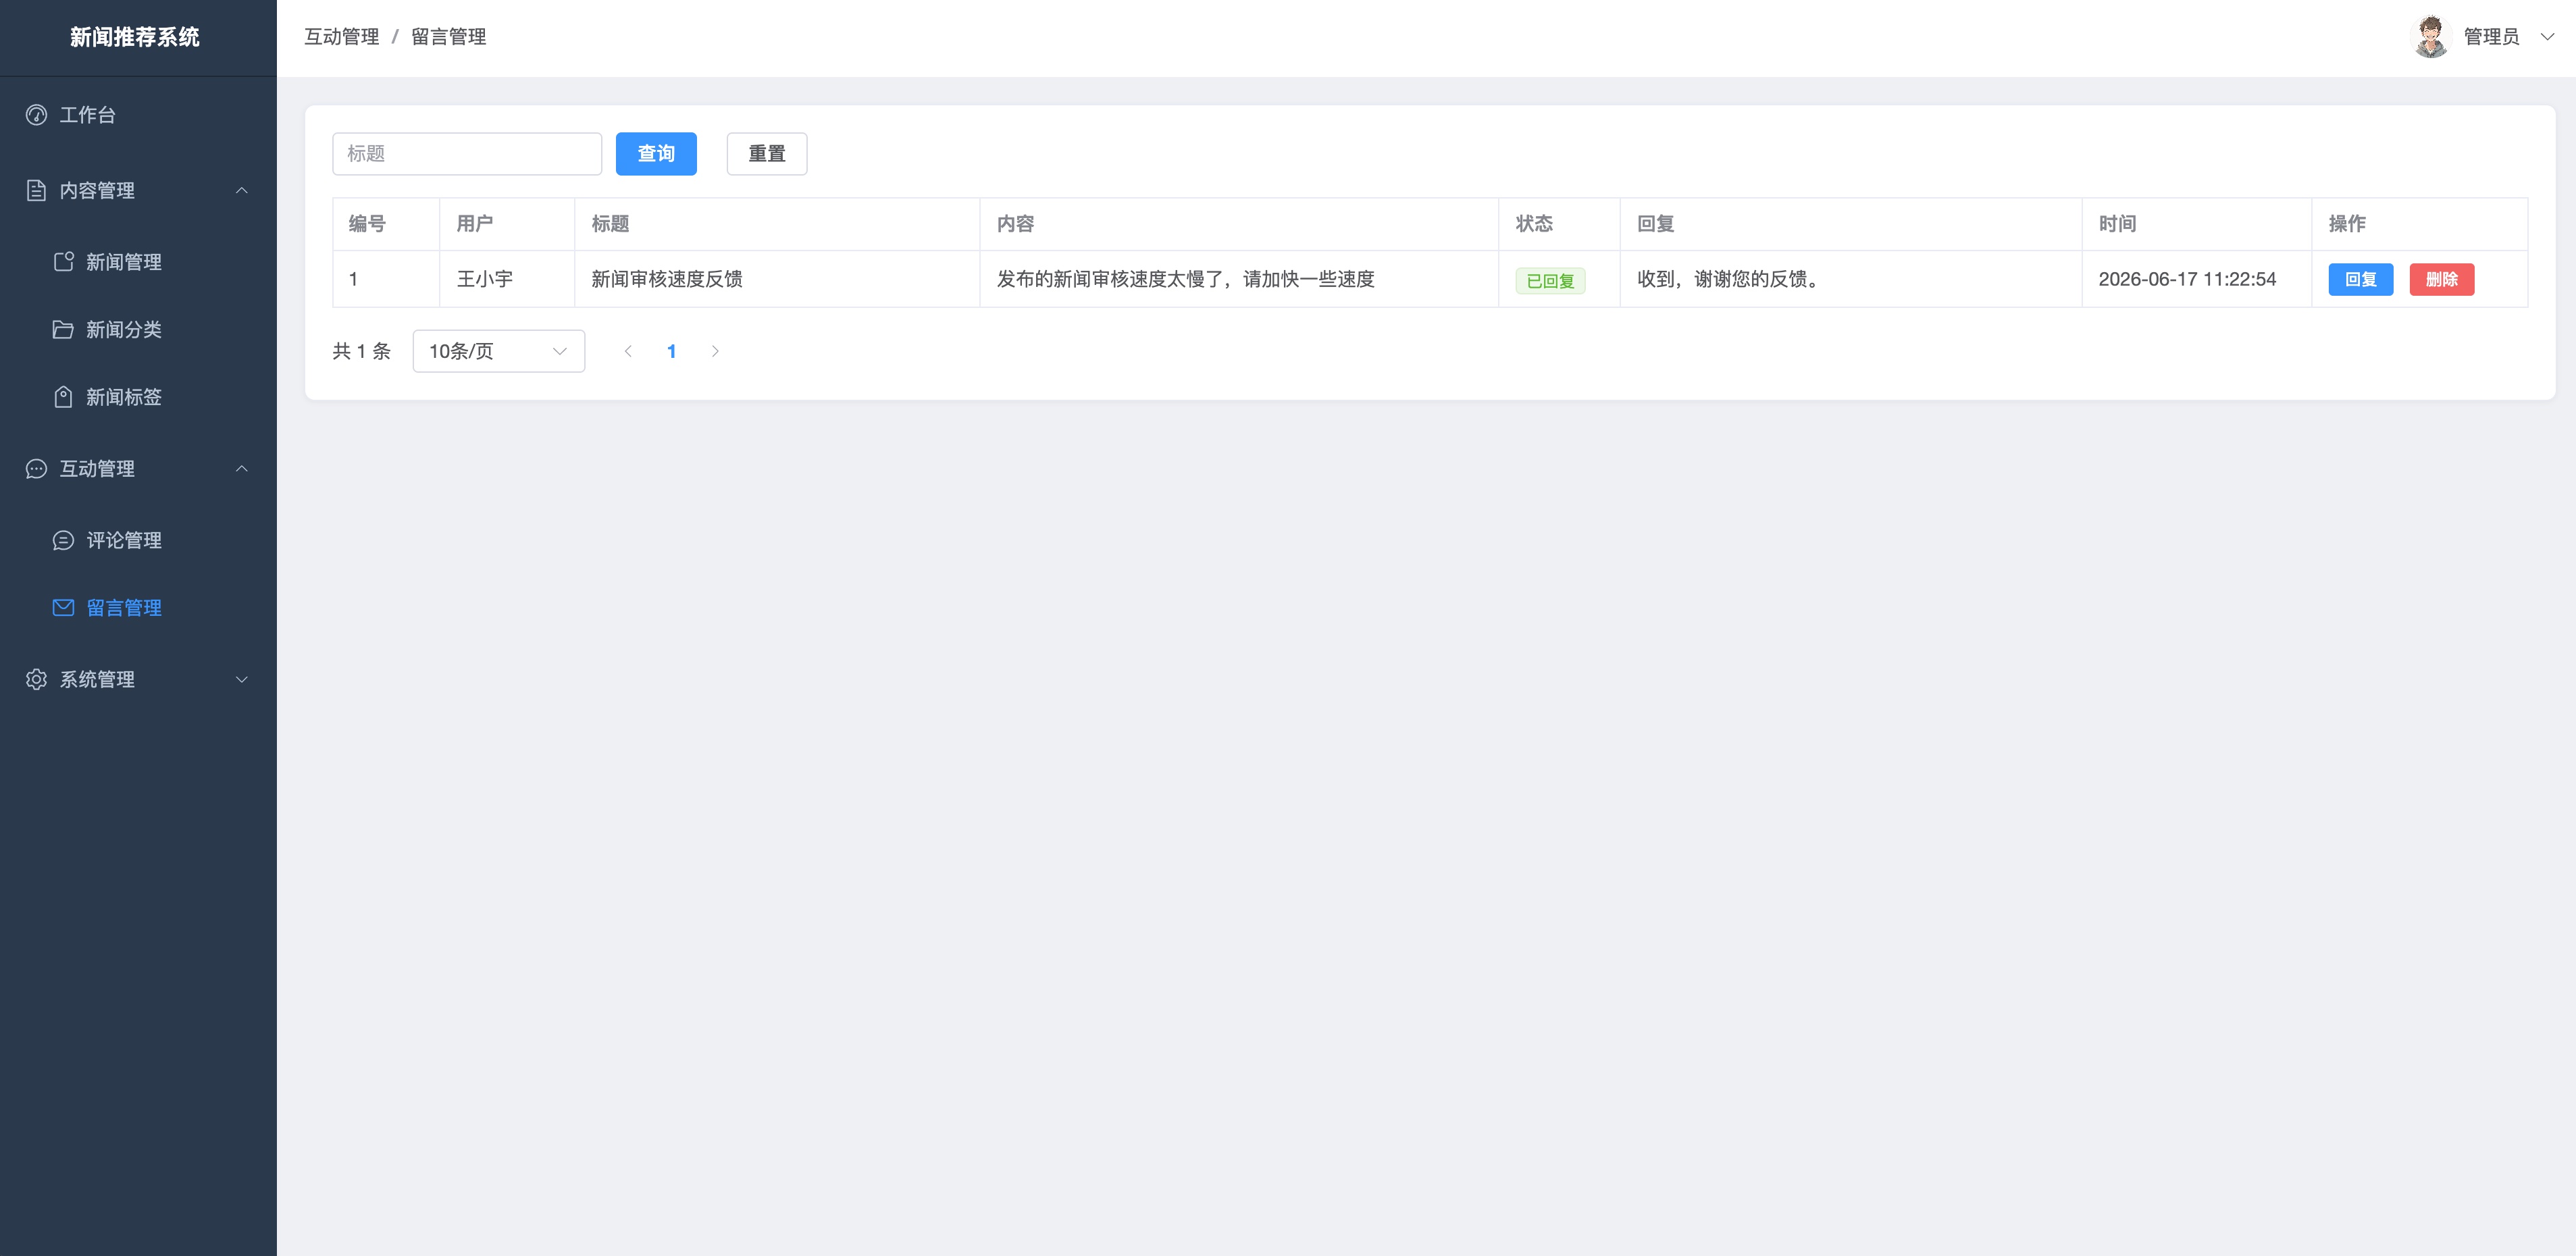This screenshot has height=1256, width=2576.
Task: Go to next page arrow
Action: [715, 351]
